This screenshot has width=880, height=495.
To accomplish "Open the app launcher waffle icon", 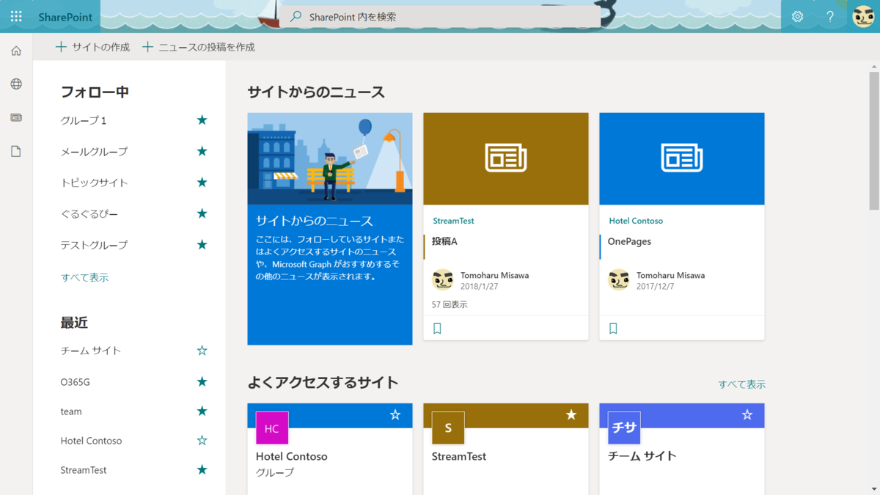I will tap(16, 16).
